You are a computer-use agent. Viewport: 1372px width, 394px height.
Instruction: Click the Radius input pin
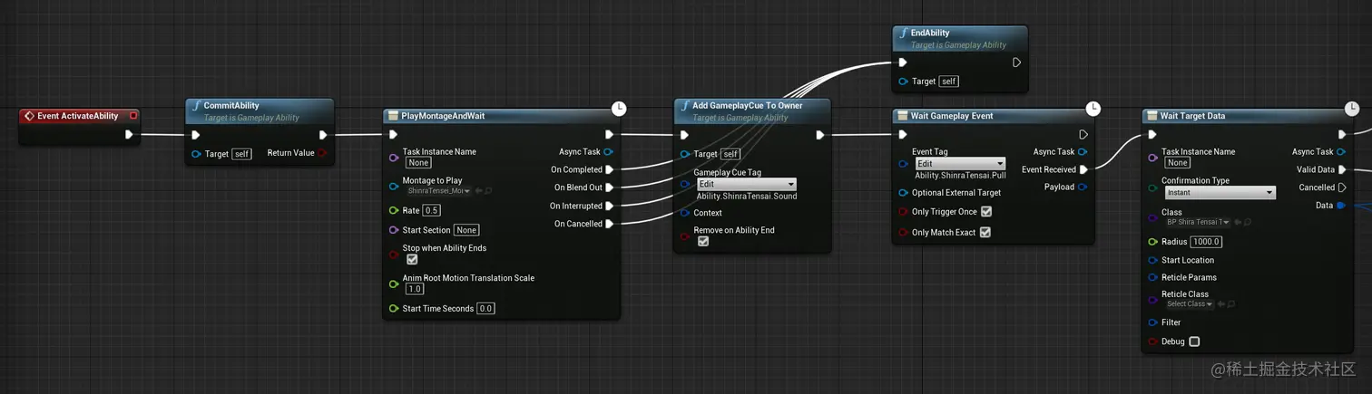click(1152, 242)
